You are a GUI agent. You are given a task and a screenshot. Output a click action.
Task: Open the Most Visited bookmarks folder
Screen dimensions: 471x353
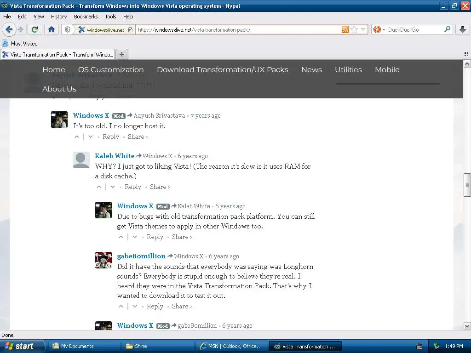[20, 44]
